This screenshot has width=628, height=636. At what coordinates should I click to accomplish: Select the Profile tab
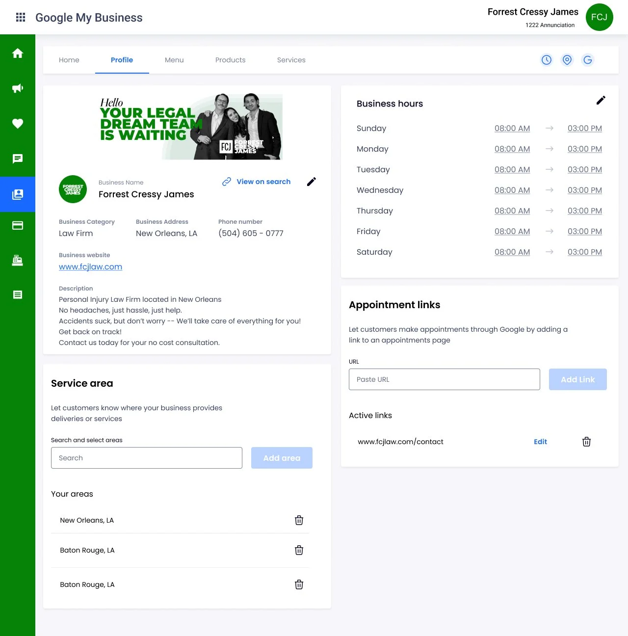[x=122, y=60]
